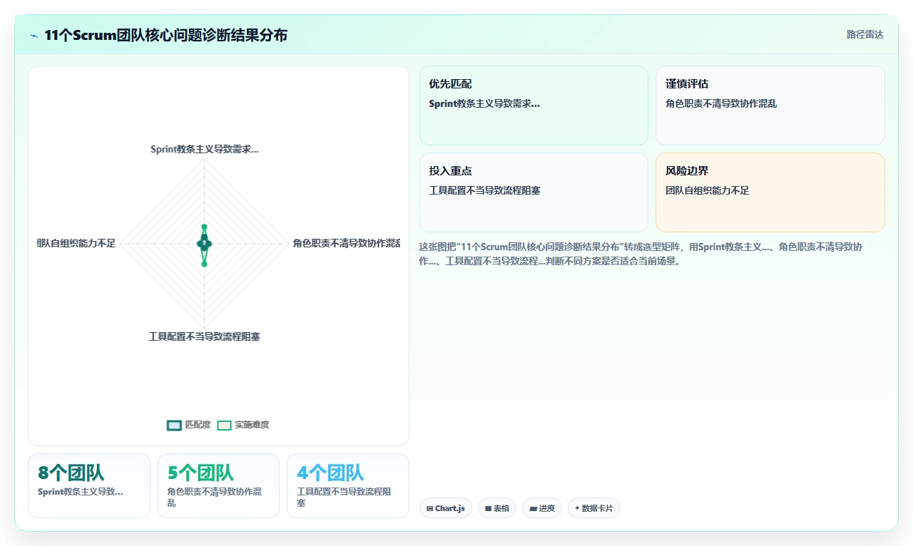Click the 匹配度 legend label
Screen dimensions: 913x546
pos(198,425)
